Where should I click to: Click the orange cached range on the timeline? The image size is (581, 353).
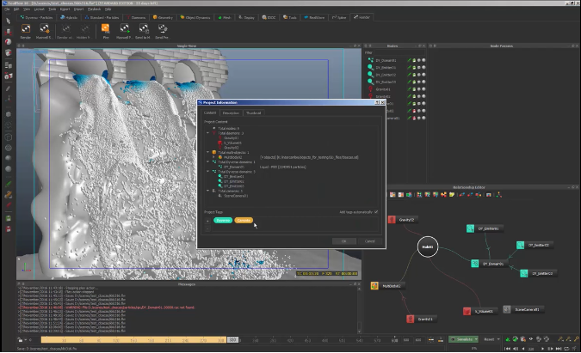point(133,340)
